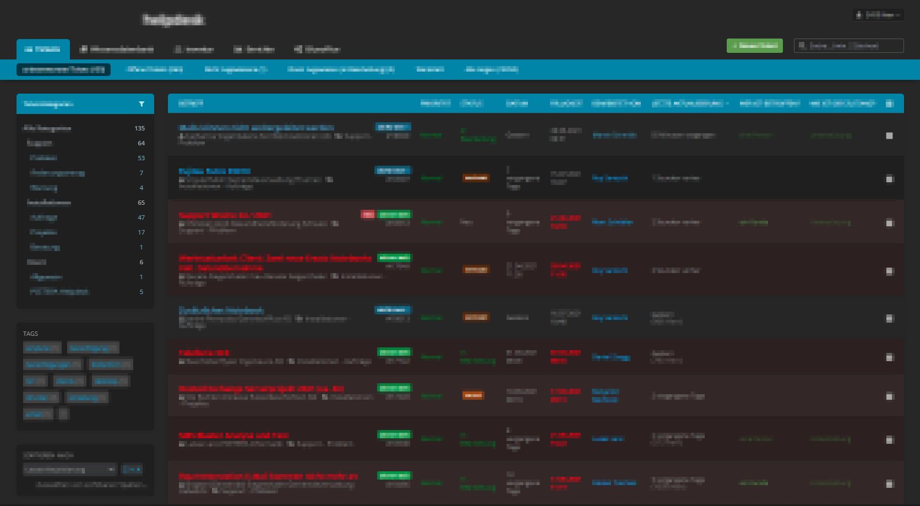Select the active highlighted main navigation tab
920x506 pixels.
click(43, 49)
